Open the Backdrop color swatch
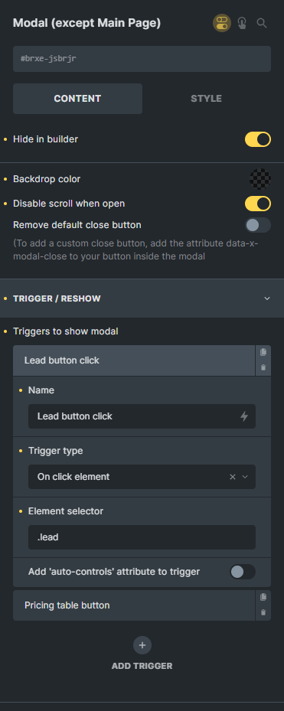284x711 pixels. point(260,179)
